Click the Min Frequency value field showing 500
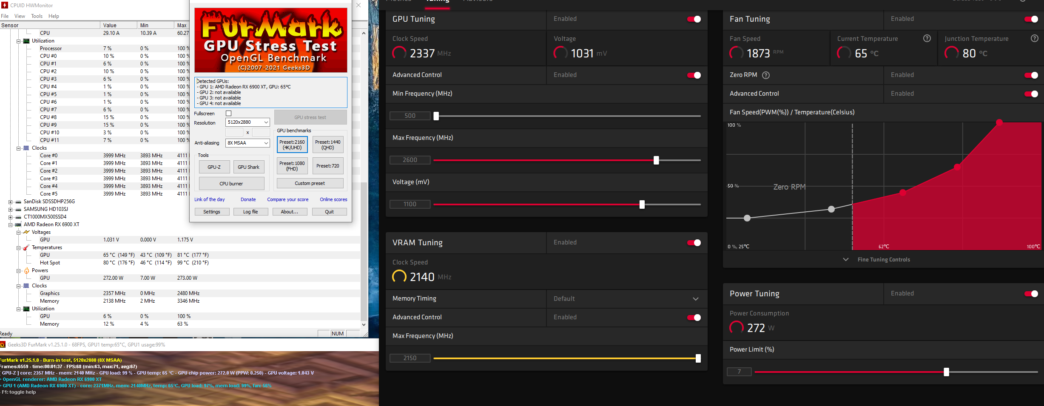Image resolution: width=1044 pixels, height=406 pixels. tap(410, 116)
